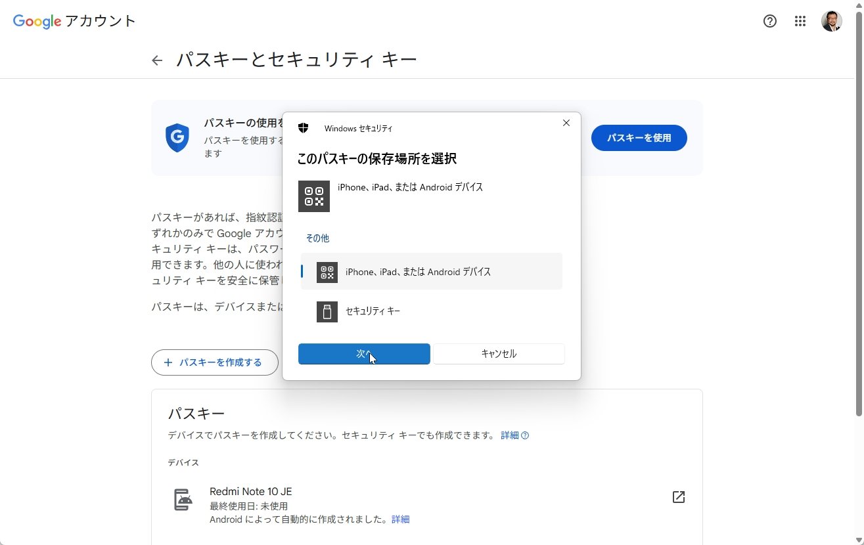Click the dialog title このパスキーの保存場所を選択
Screen dimensions: 864x545
click(x=376, y=159)
